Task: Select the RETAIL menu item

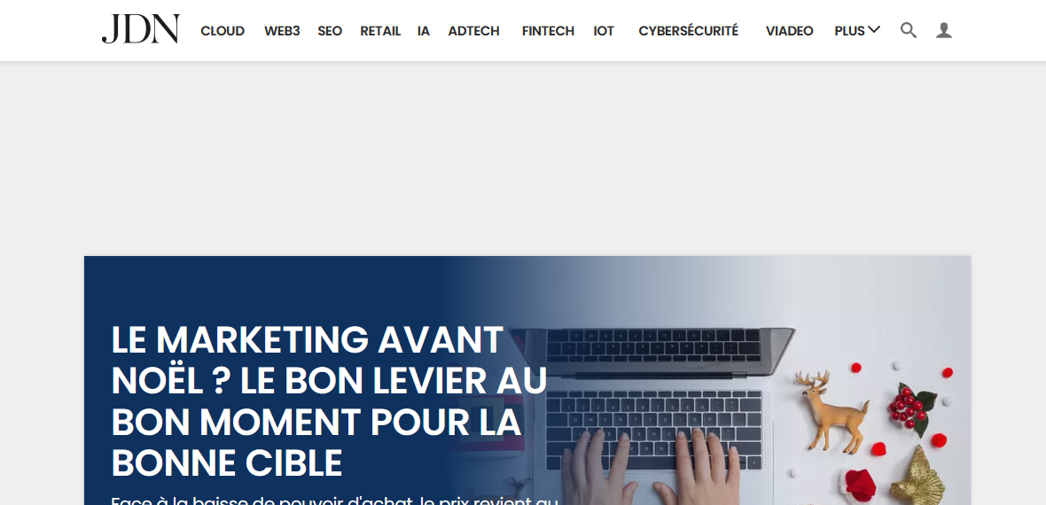Action: tap(380, 31)
